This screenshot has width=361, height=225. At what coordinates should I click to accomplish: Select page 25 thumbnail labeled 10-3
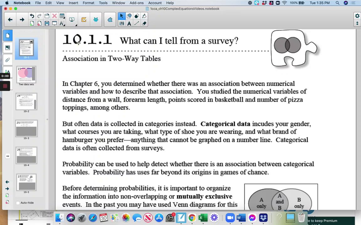click(x=26, y=128)
